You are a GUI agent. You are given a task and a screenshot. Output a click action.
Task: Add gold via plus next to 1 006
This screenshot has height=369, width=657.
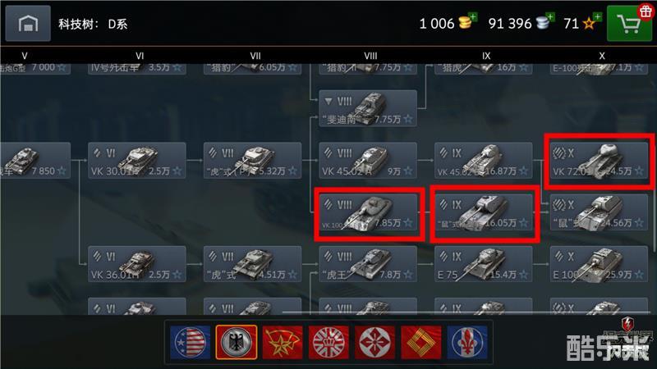pyautogui.click(x=474, y=16)
